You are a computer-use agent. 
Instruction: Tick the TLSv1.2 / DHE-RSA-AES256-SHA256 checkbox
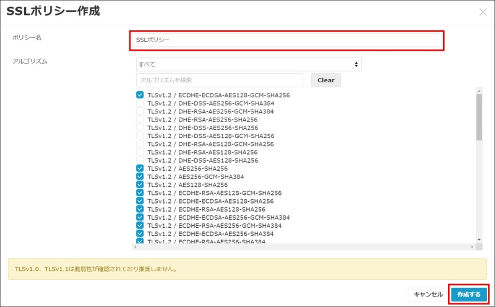140,119
